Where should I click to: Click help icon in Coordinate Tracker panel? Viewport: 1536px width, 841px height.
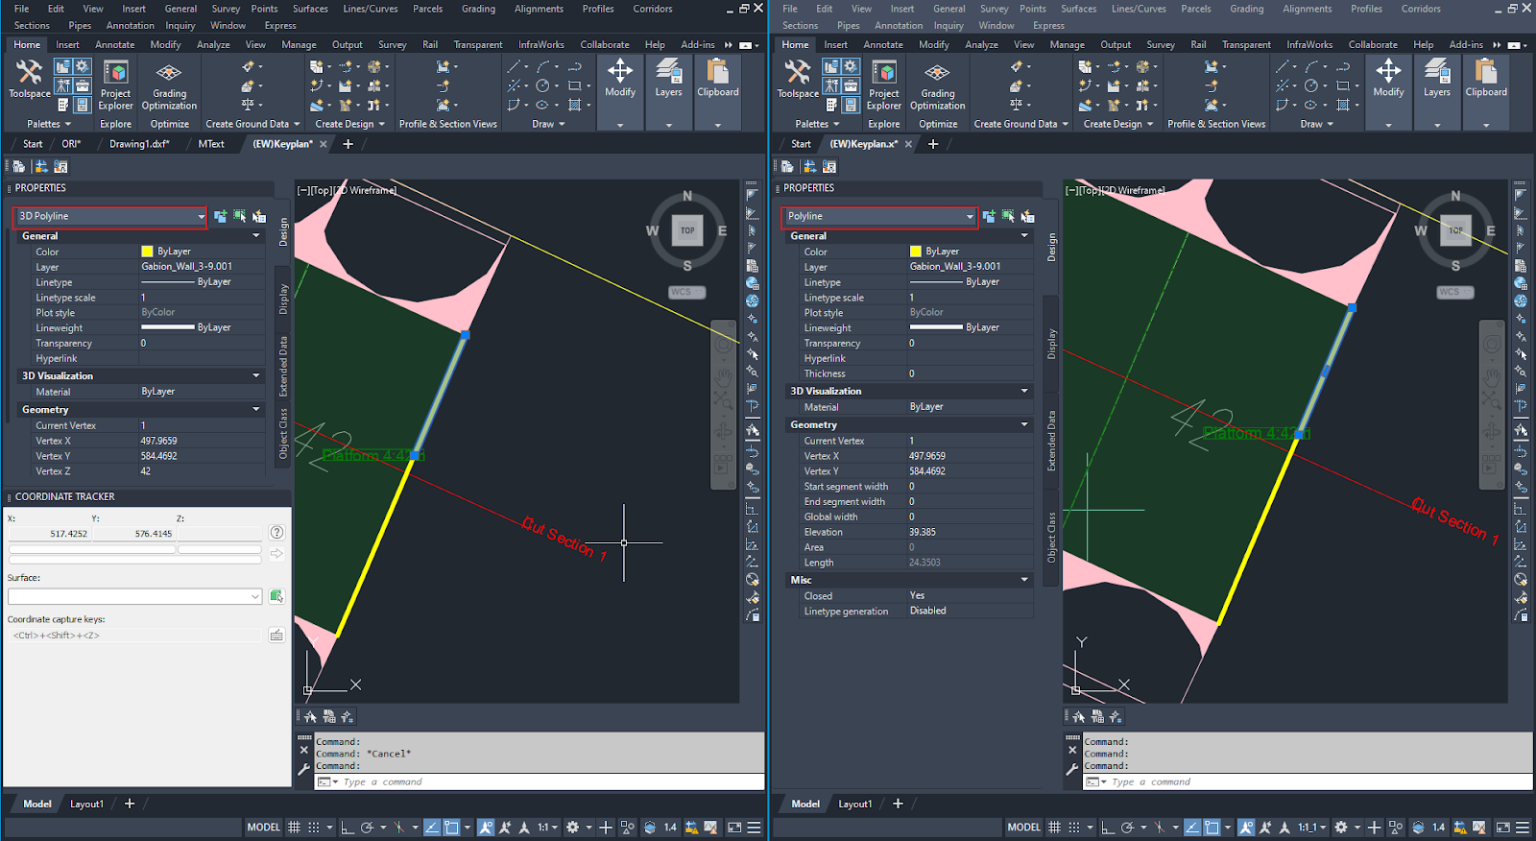pos(276,533)
